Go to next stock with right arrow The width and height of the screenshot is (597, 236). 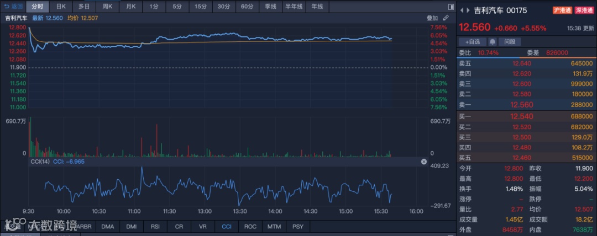(468, 10)
